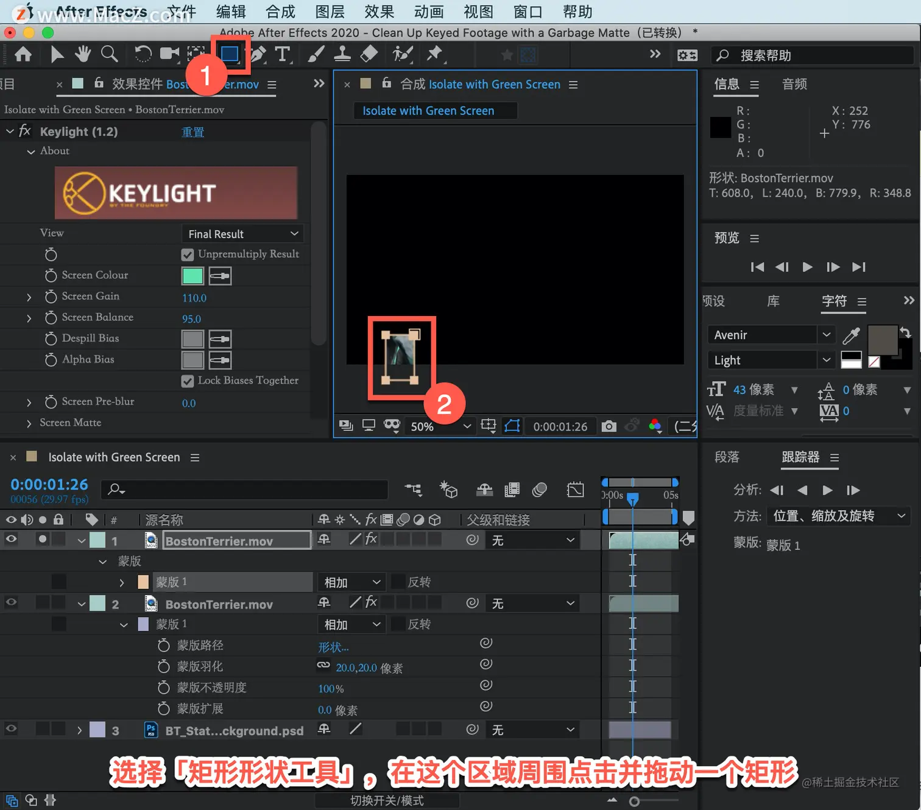Toggle Lock Biases Together checkbox

[188, 381]
